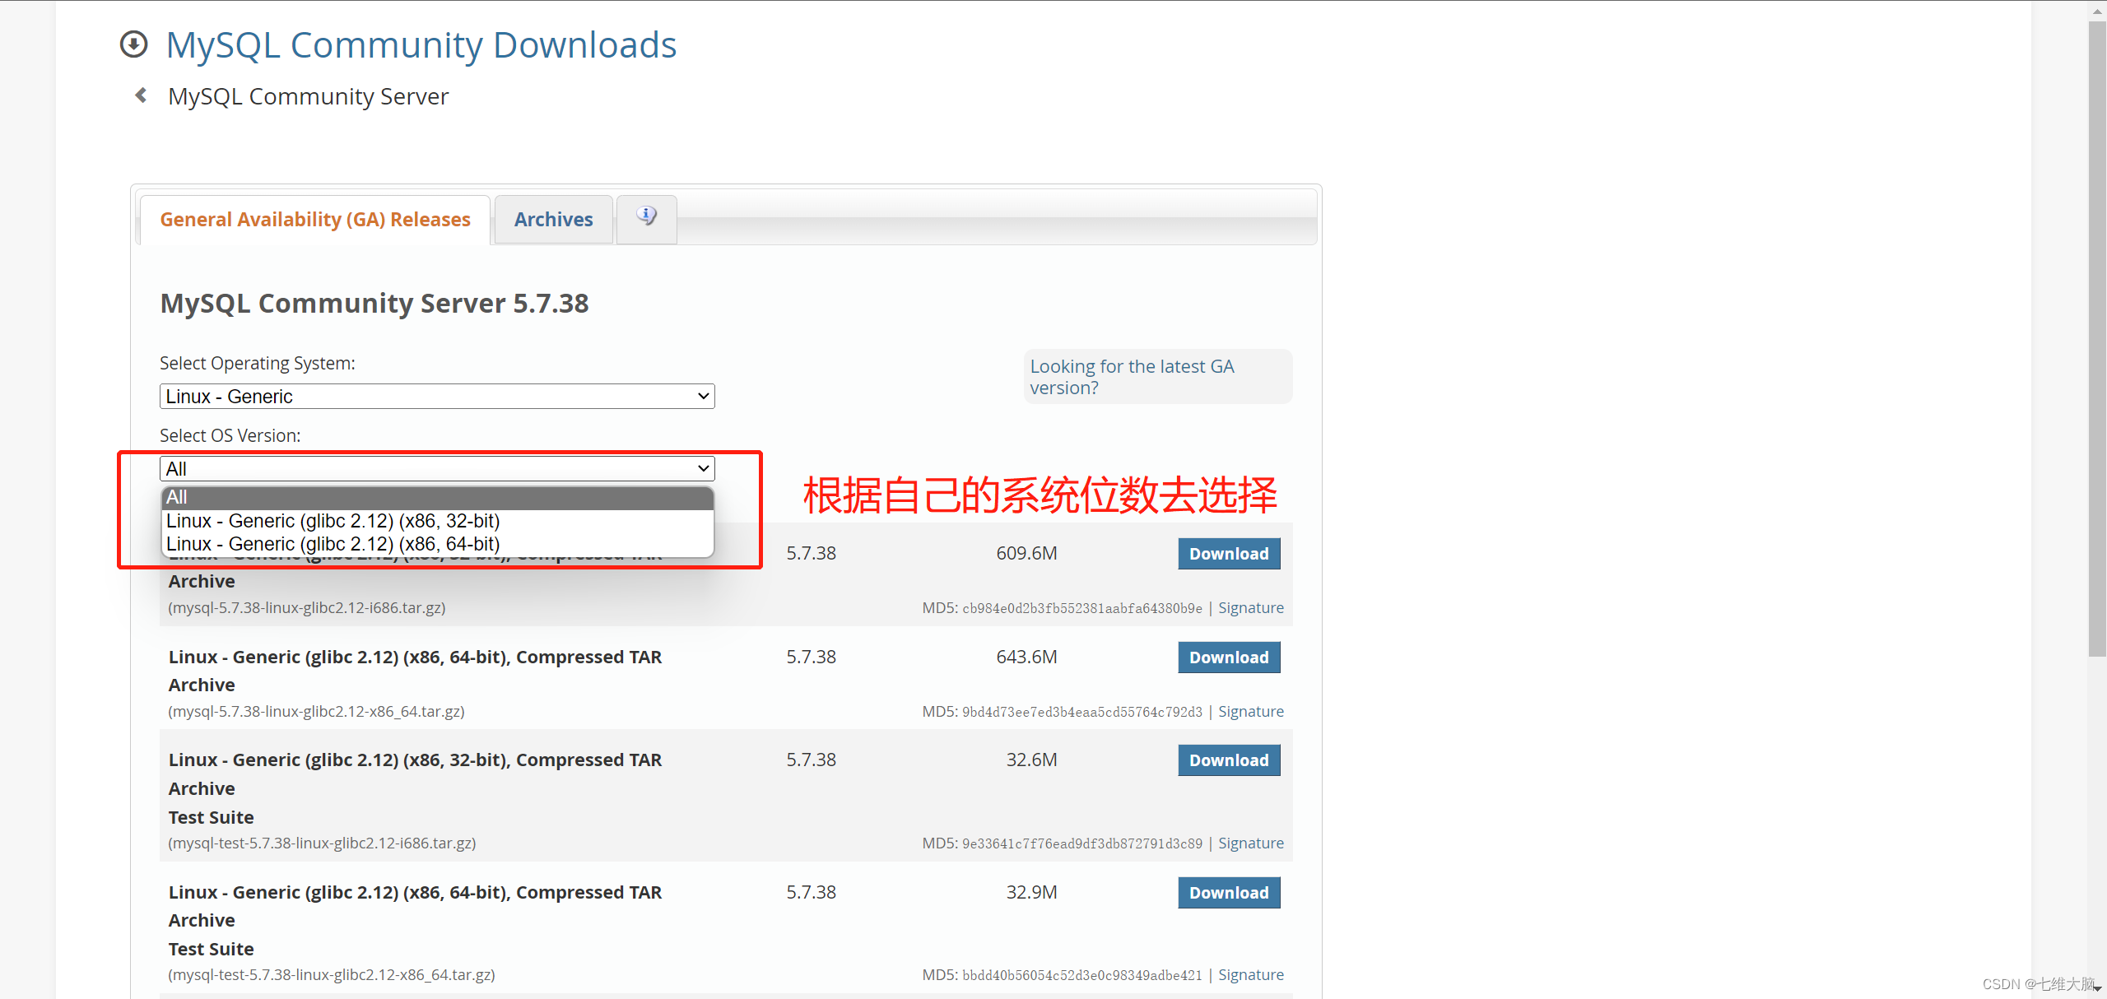Download the 643.6M 64-bit TAR archive
2107x999 pixels.
coord(1228,657)
